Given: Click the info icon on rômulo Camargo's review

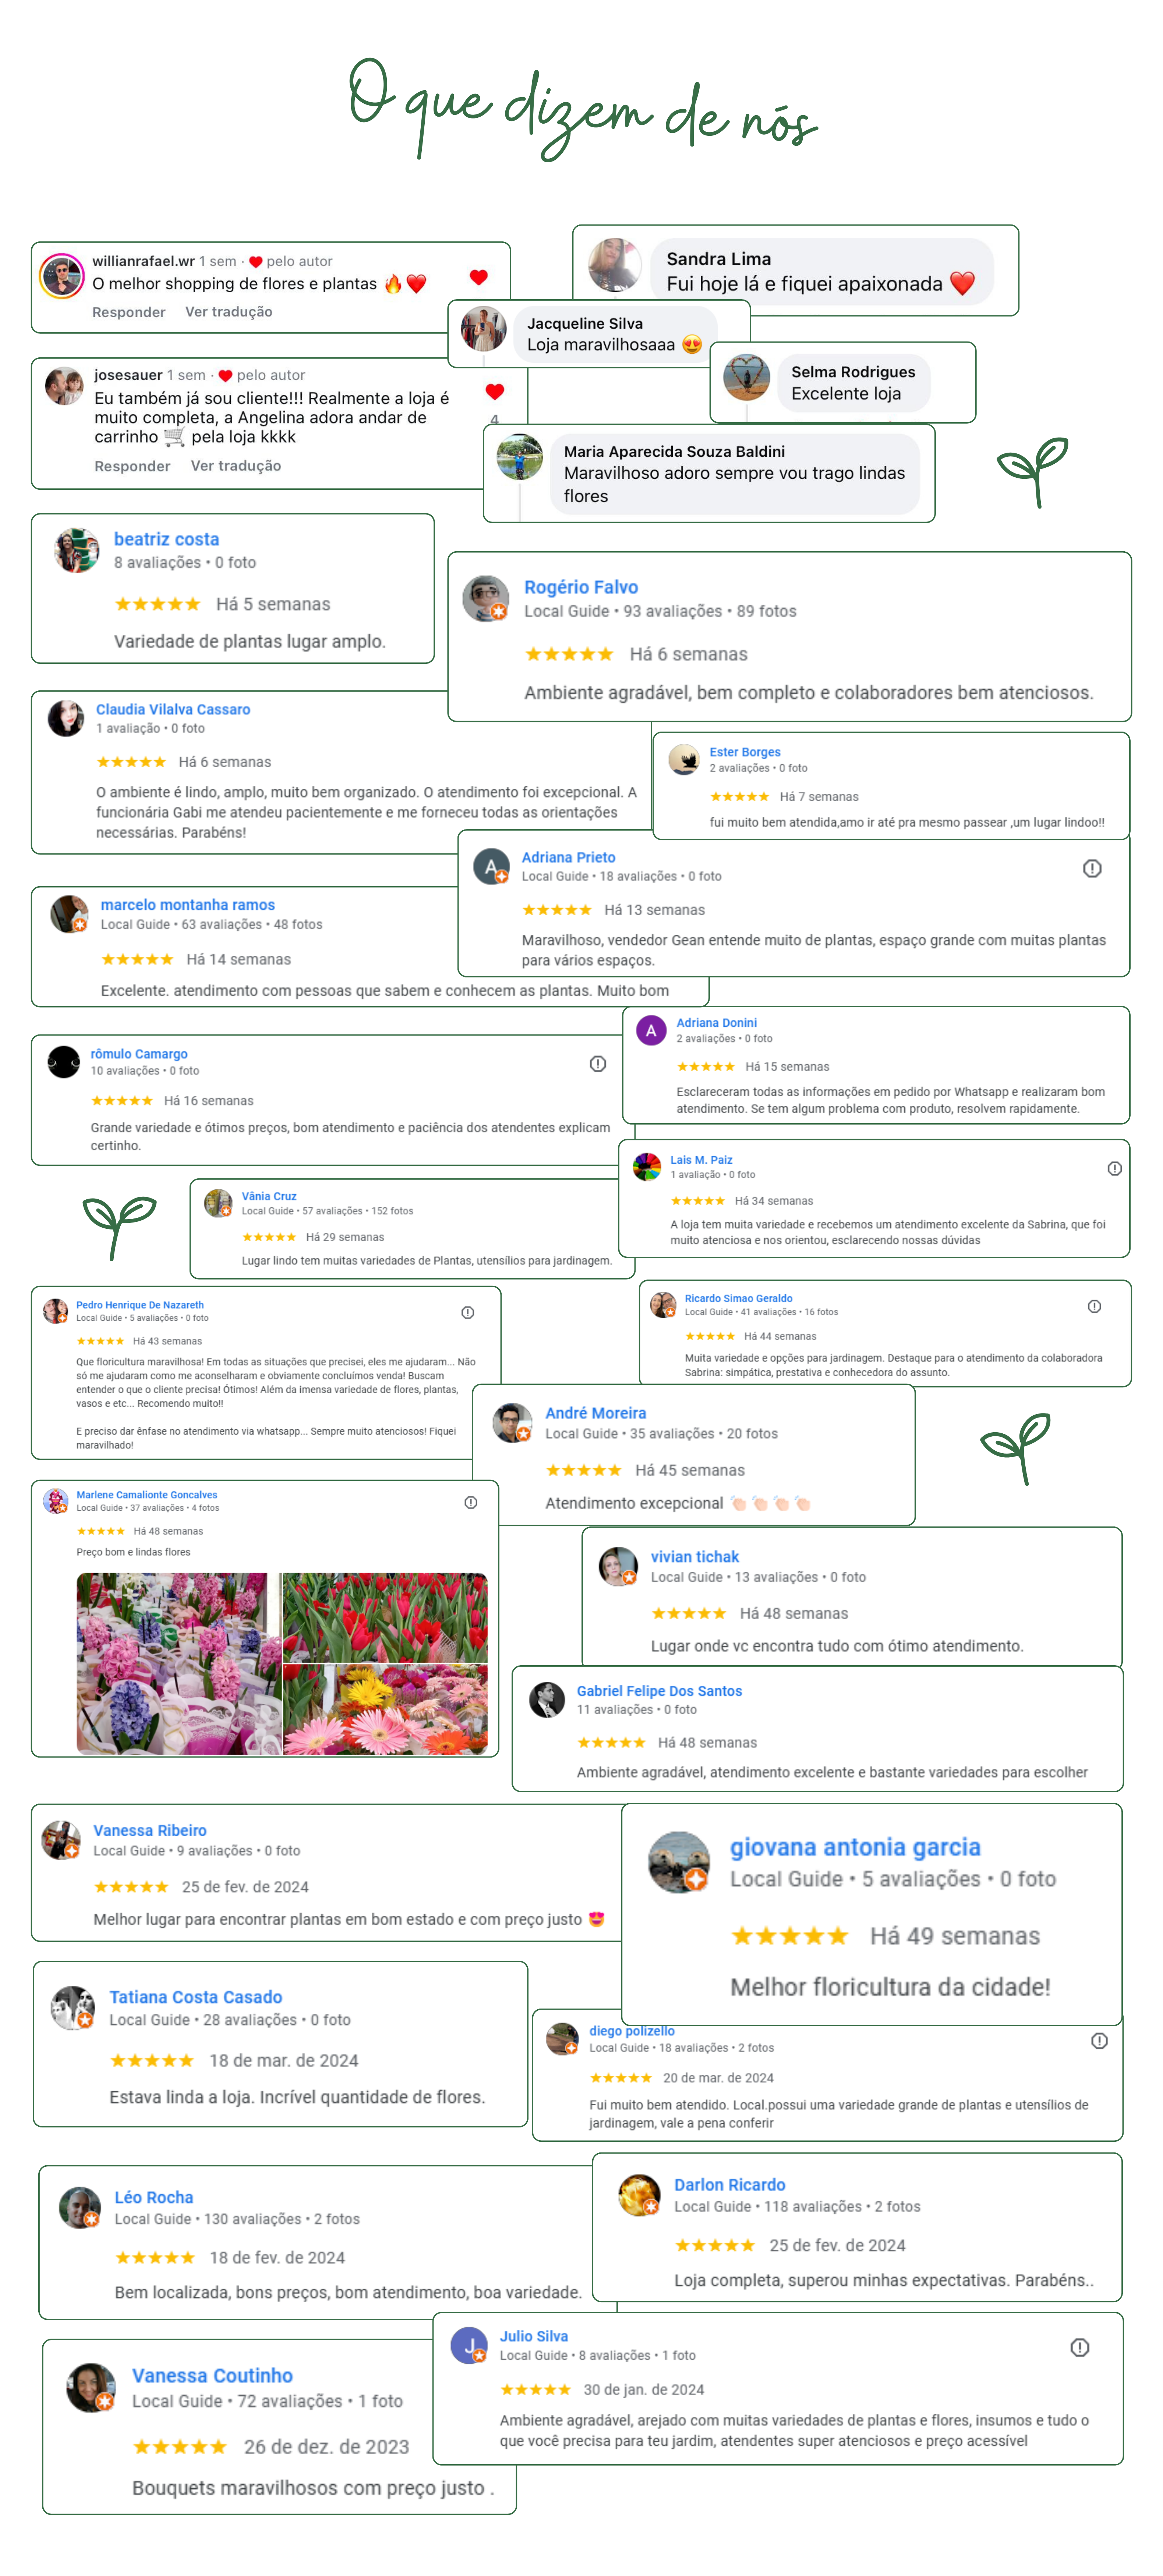Looking at the screenshot, I should tap(598, 1063).
